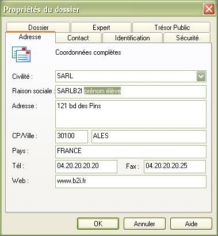Screen dimensions: 218x236
Task: Click the Web field www.b2i.fr
Action: click(x=131, y=181)
